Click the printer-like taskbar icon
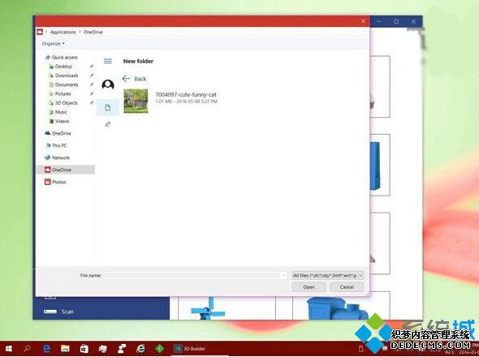Image resolution: width=479 pixels, height=357 pixels. (103, 348)
